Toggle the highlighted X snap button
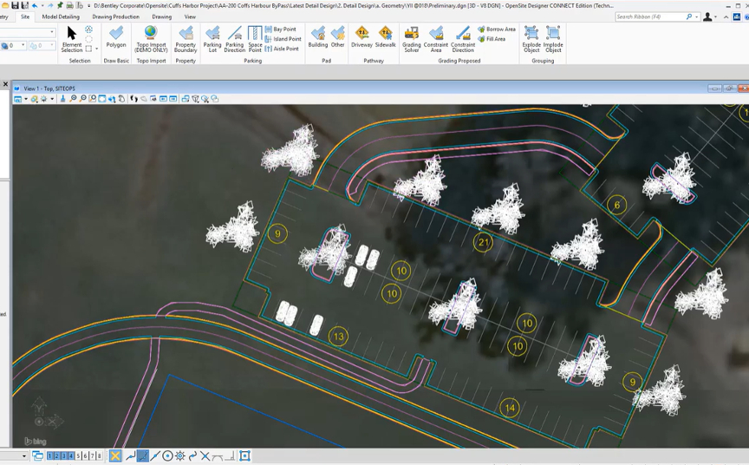Screen dimensions: 749x465 pos(115,456)
